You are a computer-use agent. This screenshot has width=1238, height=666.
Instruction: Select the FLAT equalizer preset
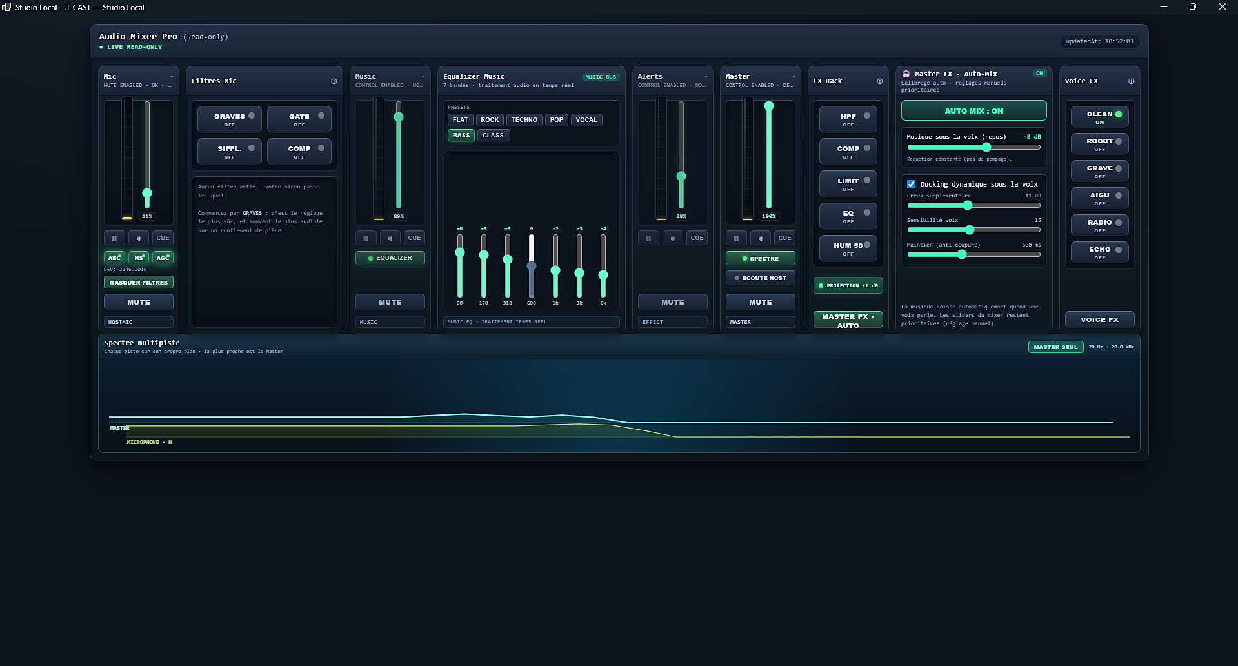461,120
